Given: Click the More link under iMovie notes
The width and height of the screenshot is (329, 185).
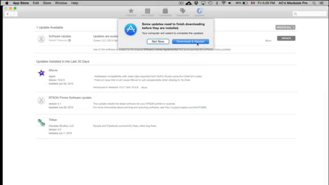Looking at the screenshot, I should pos(144,87).
